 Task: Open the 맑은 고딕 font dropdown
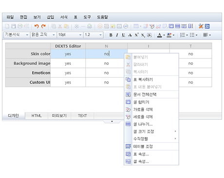(43, 35)
